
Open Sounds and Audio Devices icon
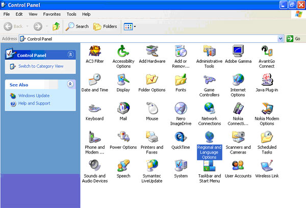pos(95,166)
